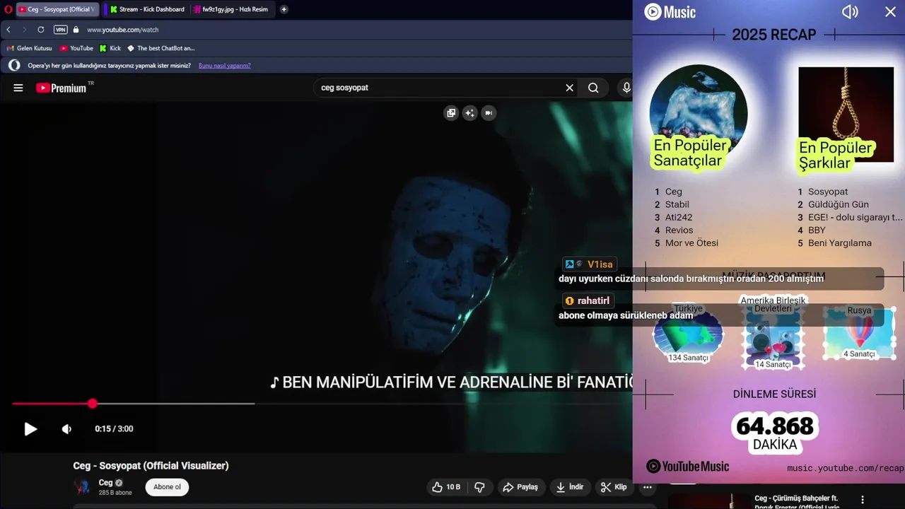The height and width of the screenshot is (509, 905).
Task: Select the song BBY
Action: coord(817,230)
